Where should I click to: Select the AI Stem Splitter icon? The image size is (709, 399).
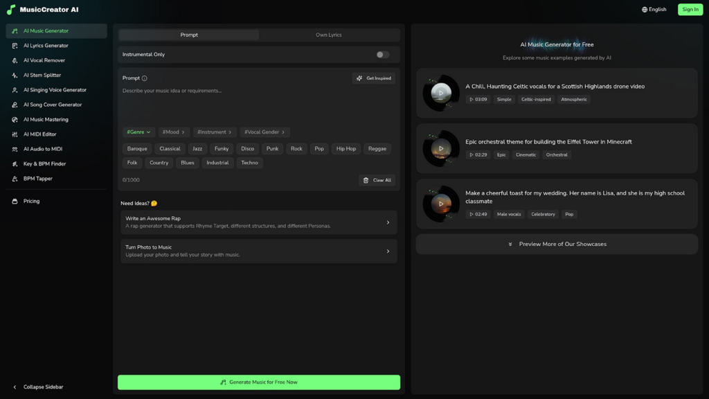15,76
